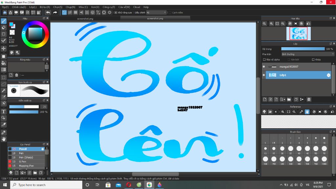This screenshot has width=336, height=189.
Task: Activate the Hand pan tool
Action: [x=3, y=139]
